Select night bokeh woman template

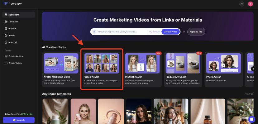tap(139, 111)
